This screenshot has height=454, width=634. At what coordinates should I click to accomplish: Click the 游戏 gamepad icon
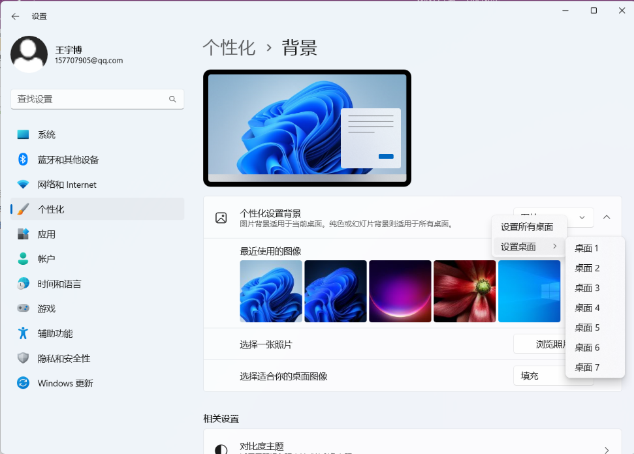[x=23, y=309]
